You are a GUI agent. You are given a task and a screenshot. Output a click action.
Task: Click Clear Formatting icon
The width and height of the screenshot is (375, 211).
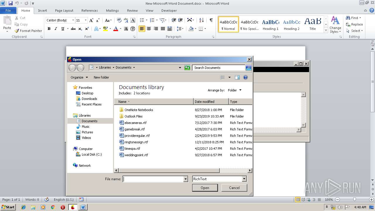point(119,20)
